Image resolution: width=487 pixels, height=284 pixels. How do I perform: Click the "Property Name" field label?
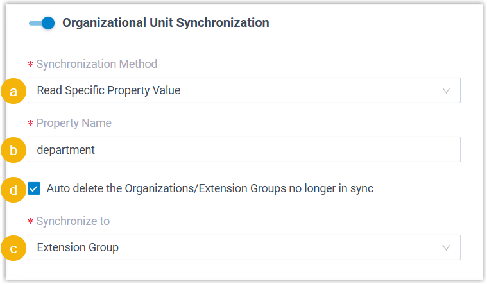[74, 123]
